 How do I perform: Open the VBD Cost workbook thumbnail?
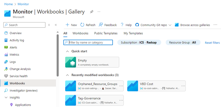click(x=133, y=86)
